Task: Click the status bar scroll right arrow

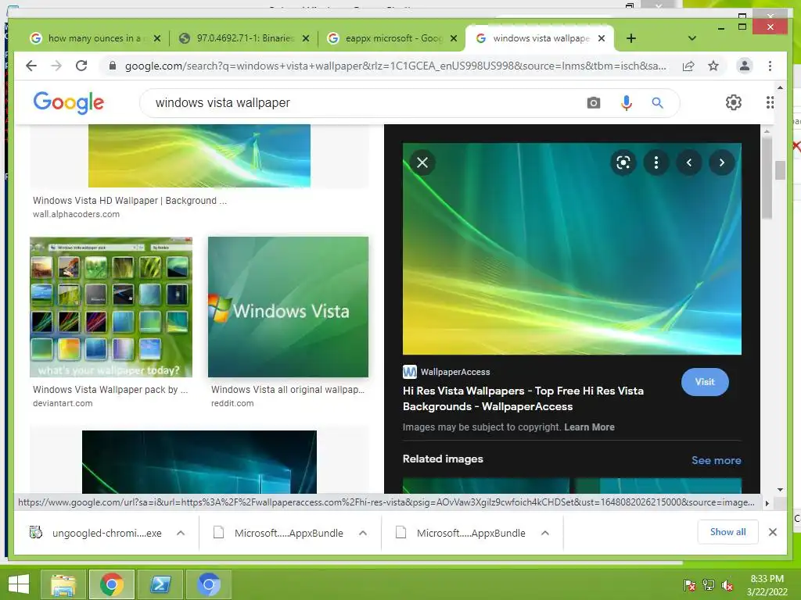Action: 767,503
